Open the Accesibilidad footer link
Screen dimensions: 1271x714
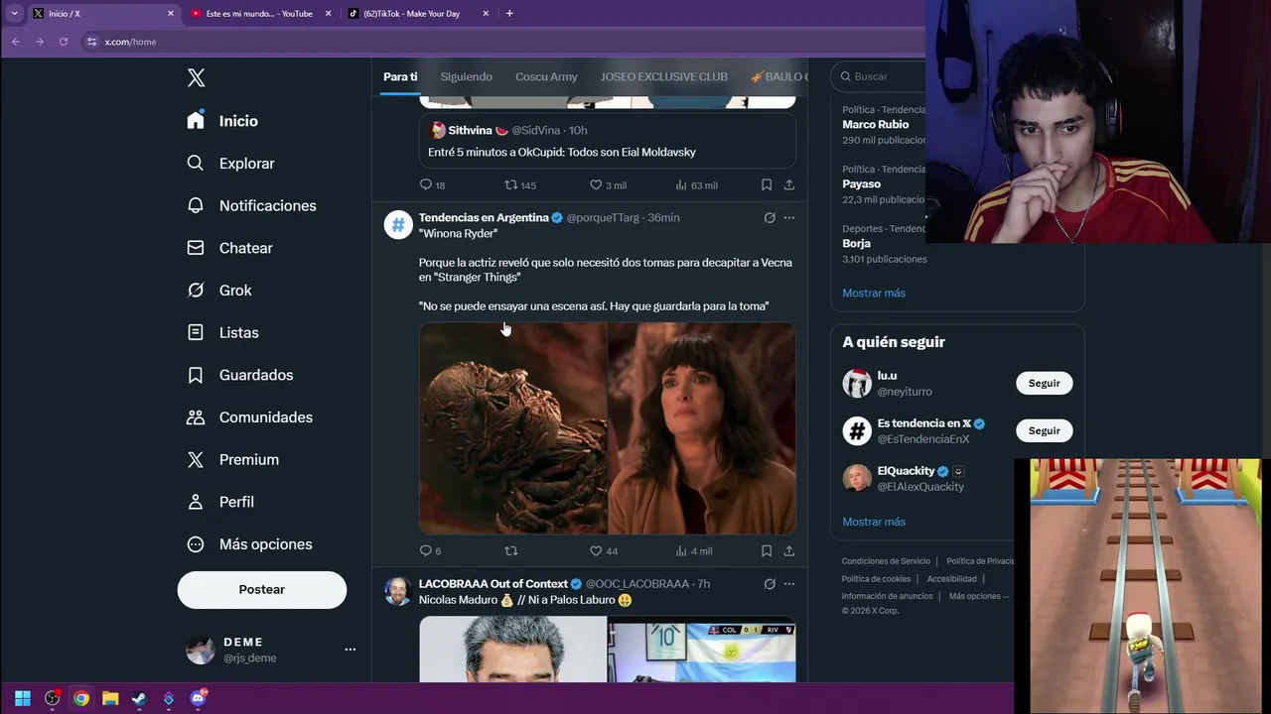point(951,579)
